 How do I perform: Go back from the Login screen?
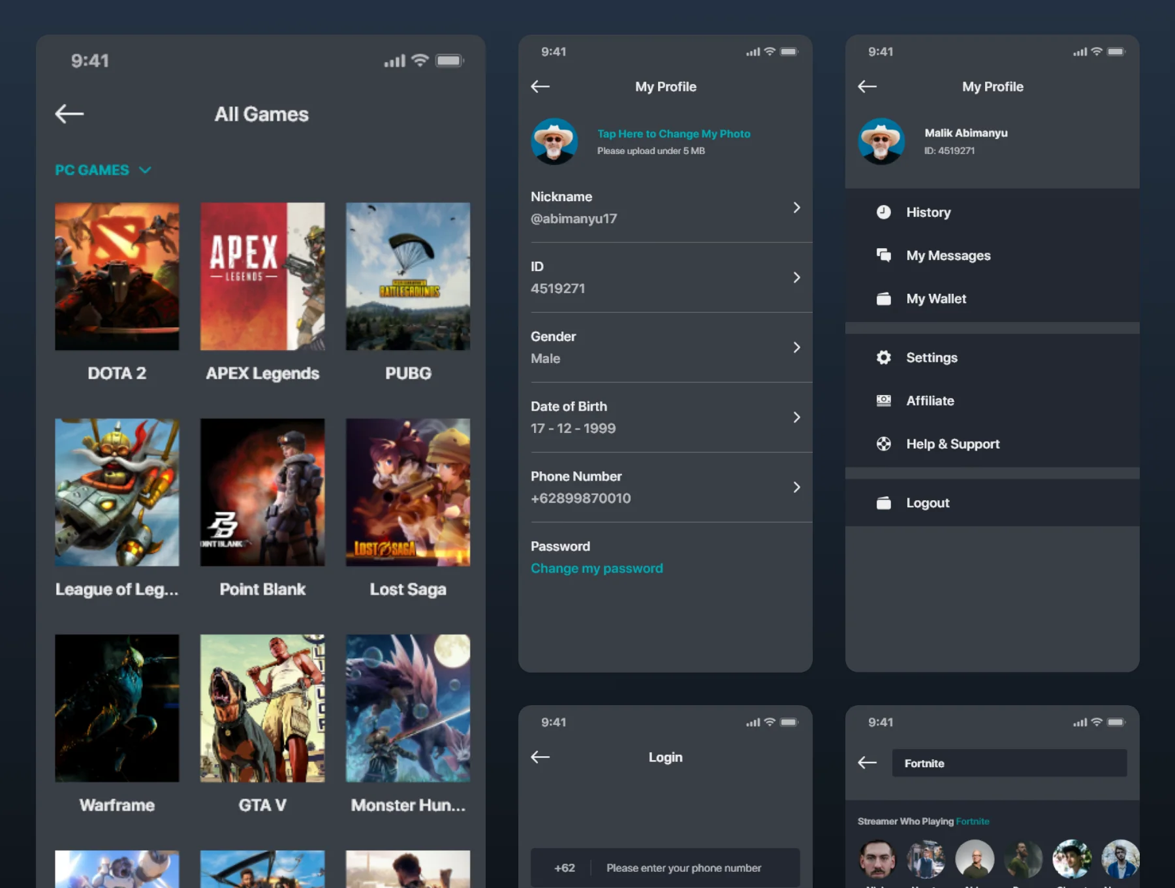tap(540, 757)
